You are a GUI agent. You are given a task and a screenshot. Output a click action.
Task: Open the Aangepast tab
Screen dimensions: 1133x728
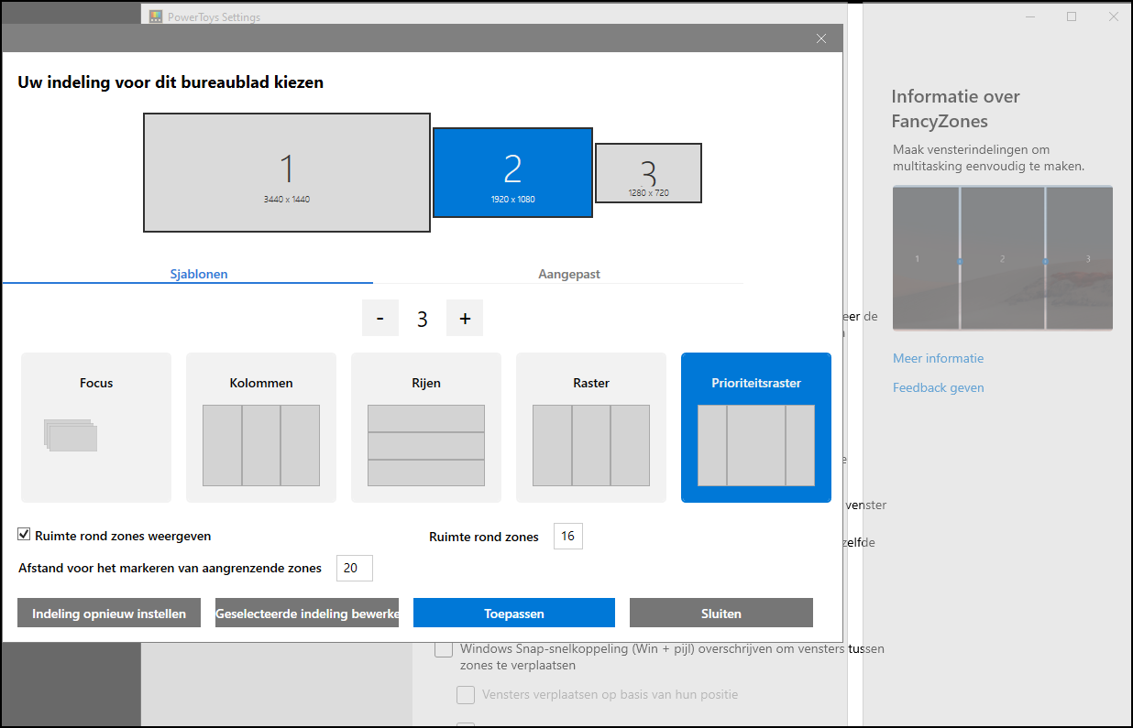[569, 274]
